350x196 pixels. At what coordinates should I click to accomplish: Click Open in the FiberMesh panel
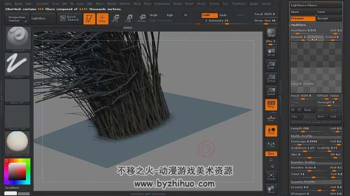[x=303, y=12]
